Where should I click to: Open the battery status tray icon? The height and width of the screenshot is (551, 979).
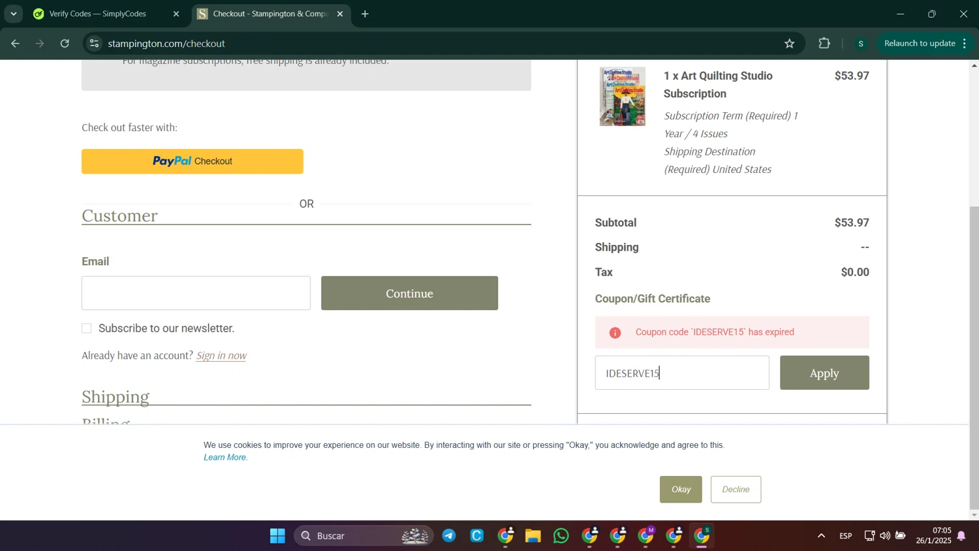coord(901,536)
